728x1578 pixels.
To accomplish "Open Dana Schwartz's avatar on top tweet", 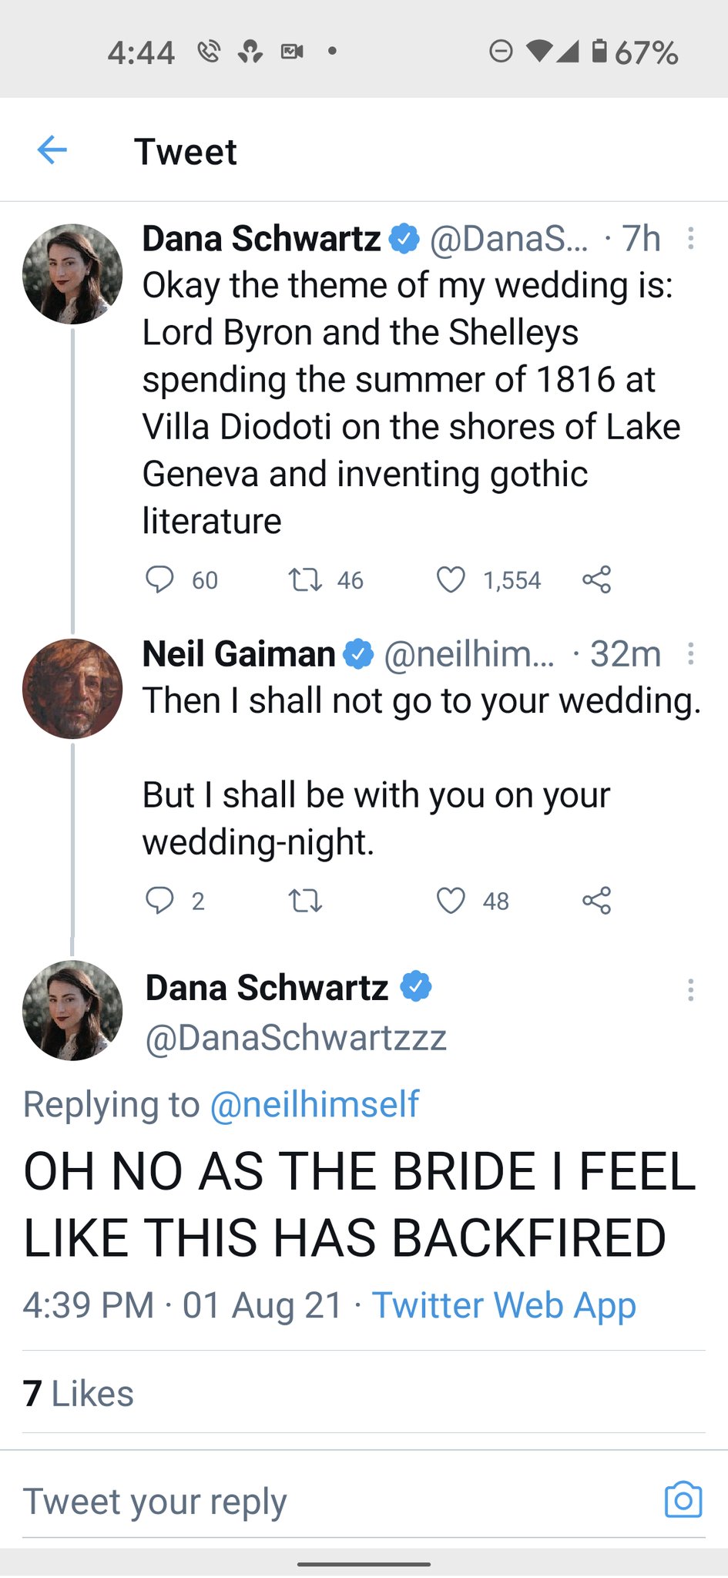I will tap(72, 274).
